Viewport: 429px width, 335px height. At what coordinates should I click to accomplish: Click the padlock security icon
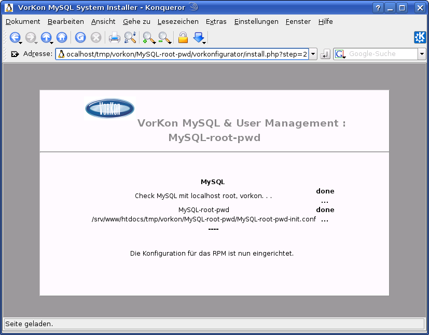183,37
